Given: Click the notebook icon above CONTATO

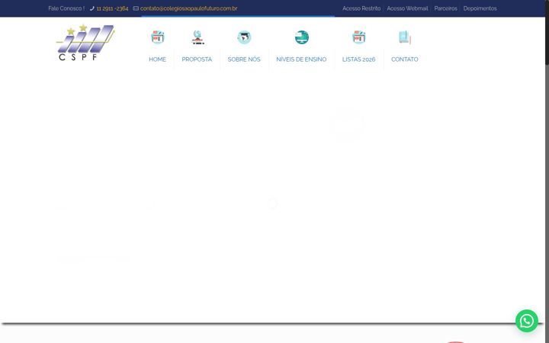Looking at the screenshot, I should pos(405,37).
